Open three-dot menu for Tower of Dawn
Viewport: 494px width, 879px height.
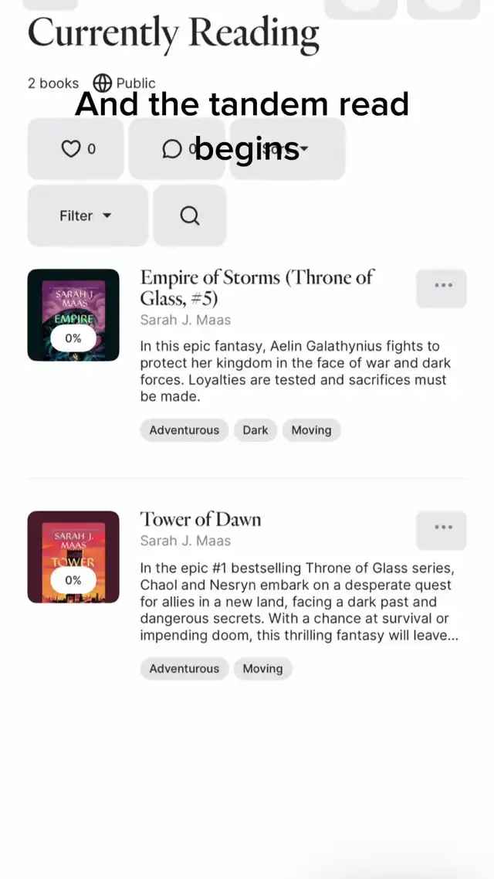pos(442,531)
